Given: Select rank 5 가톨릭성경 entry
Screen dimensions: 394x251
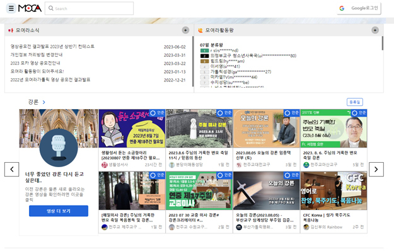Looking at the screenshot, I should (x=236, y=72).
